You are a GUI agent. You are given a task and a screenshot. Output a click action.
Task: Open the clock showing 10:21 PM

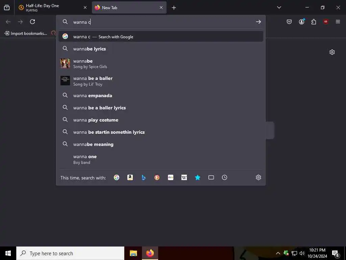[x=317, y=253]
